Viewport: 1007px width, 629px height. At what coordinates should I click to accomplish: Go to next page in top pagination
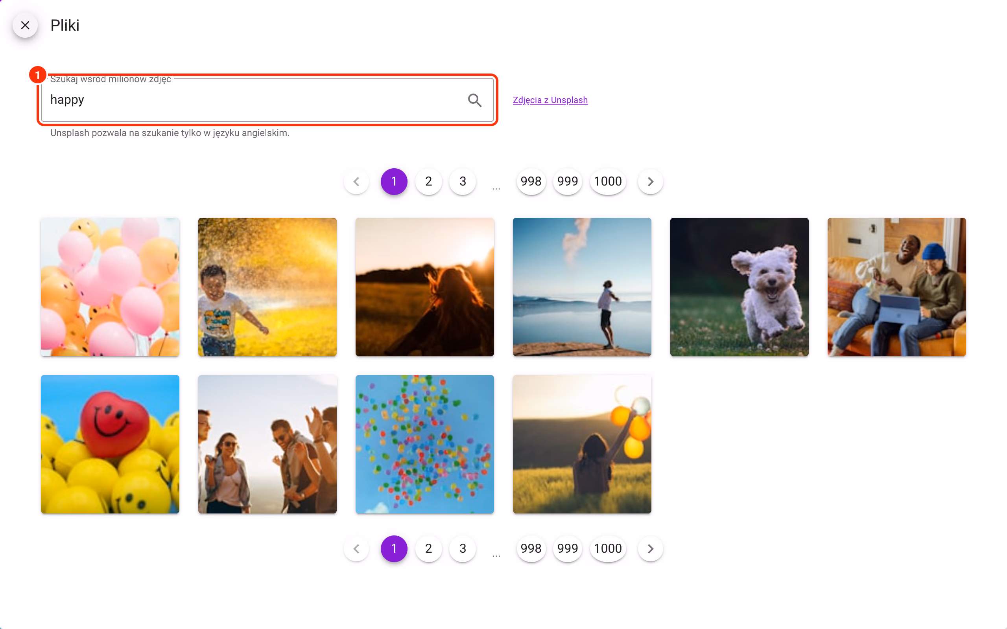click(650, 181)
